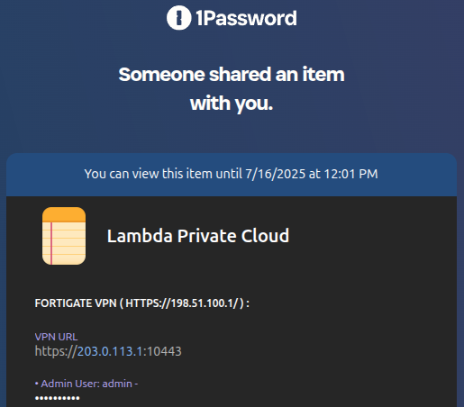Image resolution: width=464 pixels, height=407 pixels.
Task: Click the 12:01 PM time in the banner
Action: (x=351, y=174)
